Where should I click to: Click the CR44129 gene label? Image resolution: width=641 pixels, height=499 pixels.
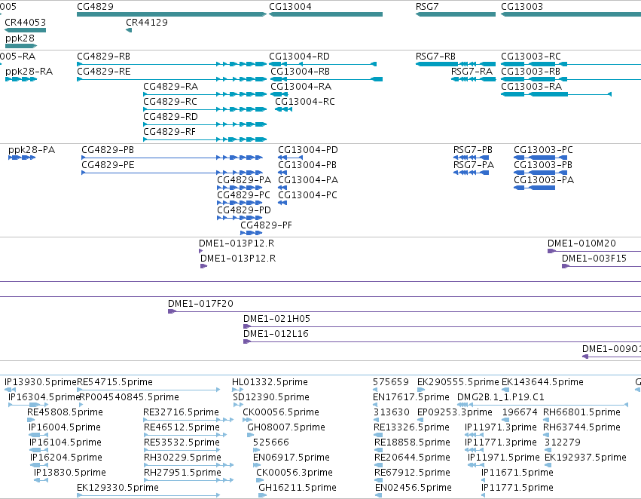tap(147, 23)
